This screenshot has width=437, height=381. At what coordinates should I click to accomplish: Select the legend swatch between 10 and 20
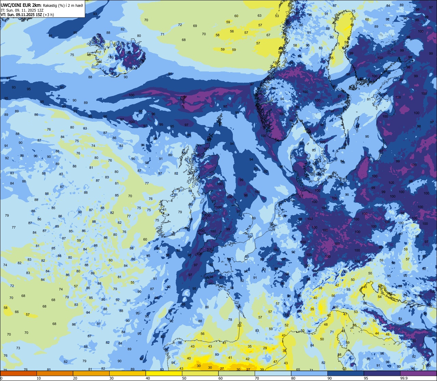click(x=55, y=373)
